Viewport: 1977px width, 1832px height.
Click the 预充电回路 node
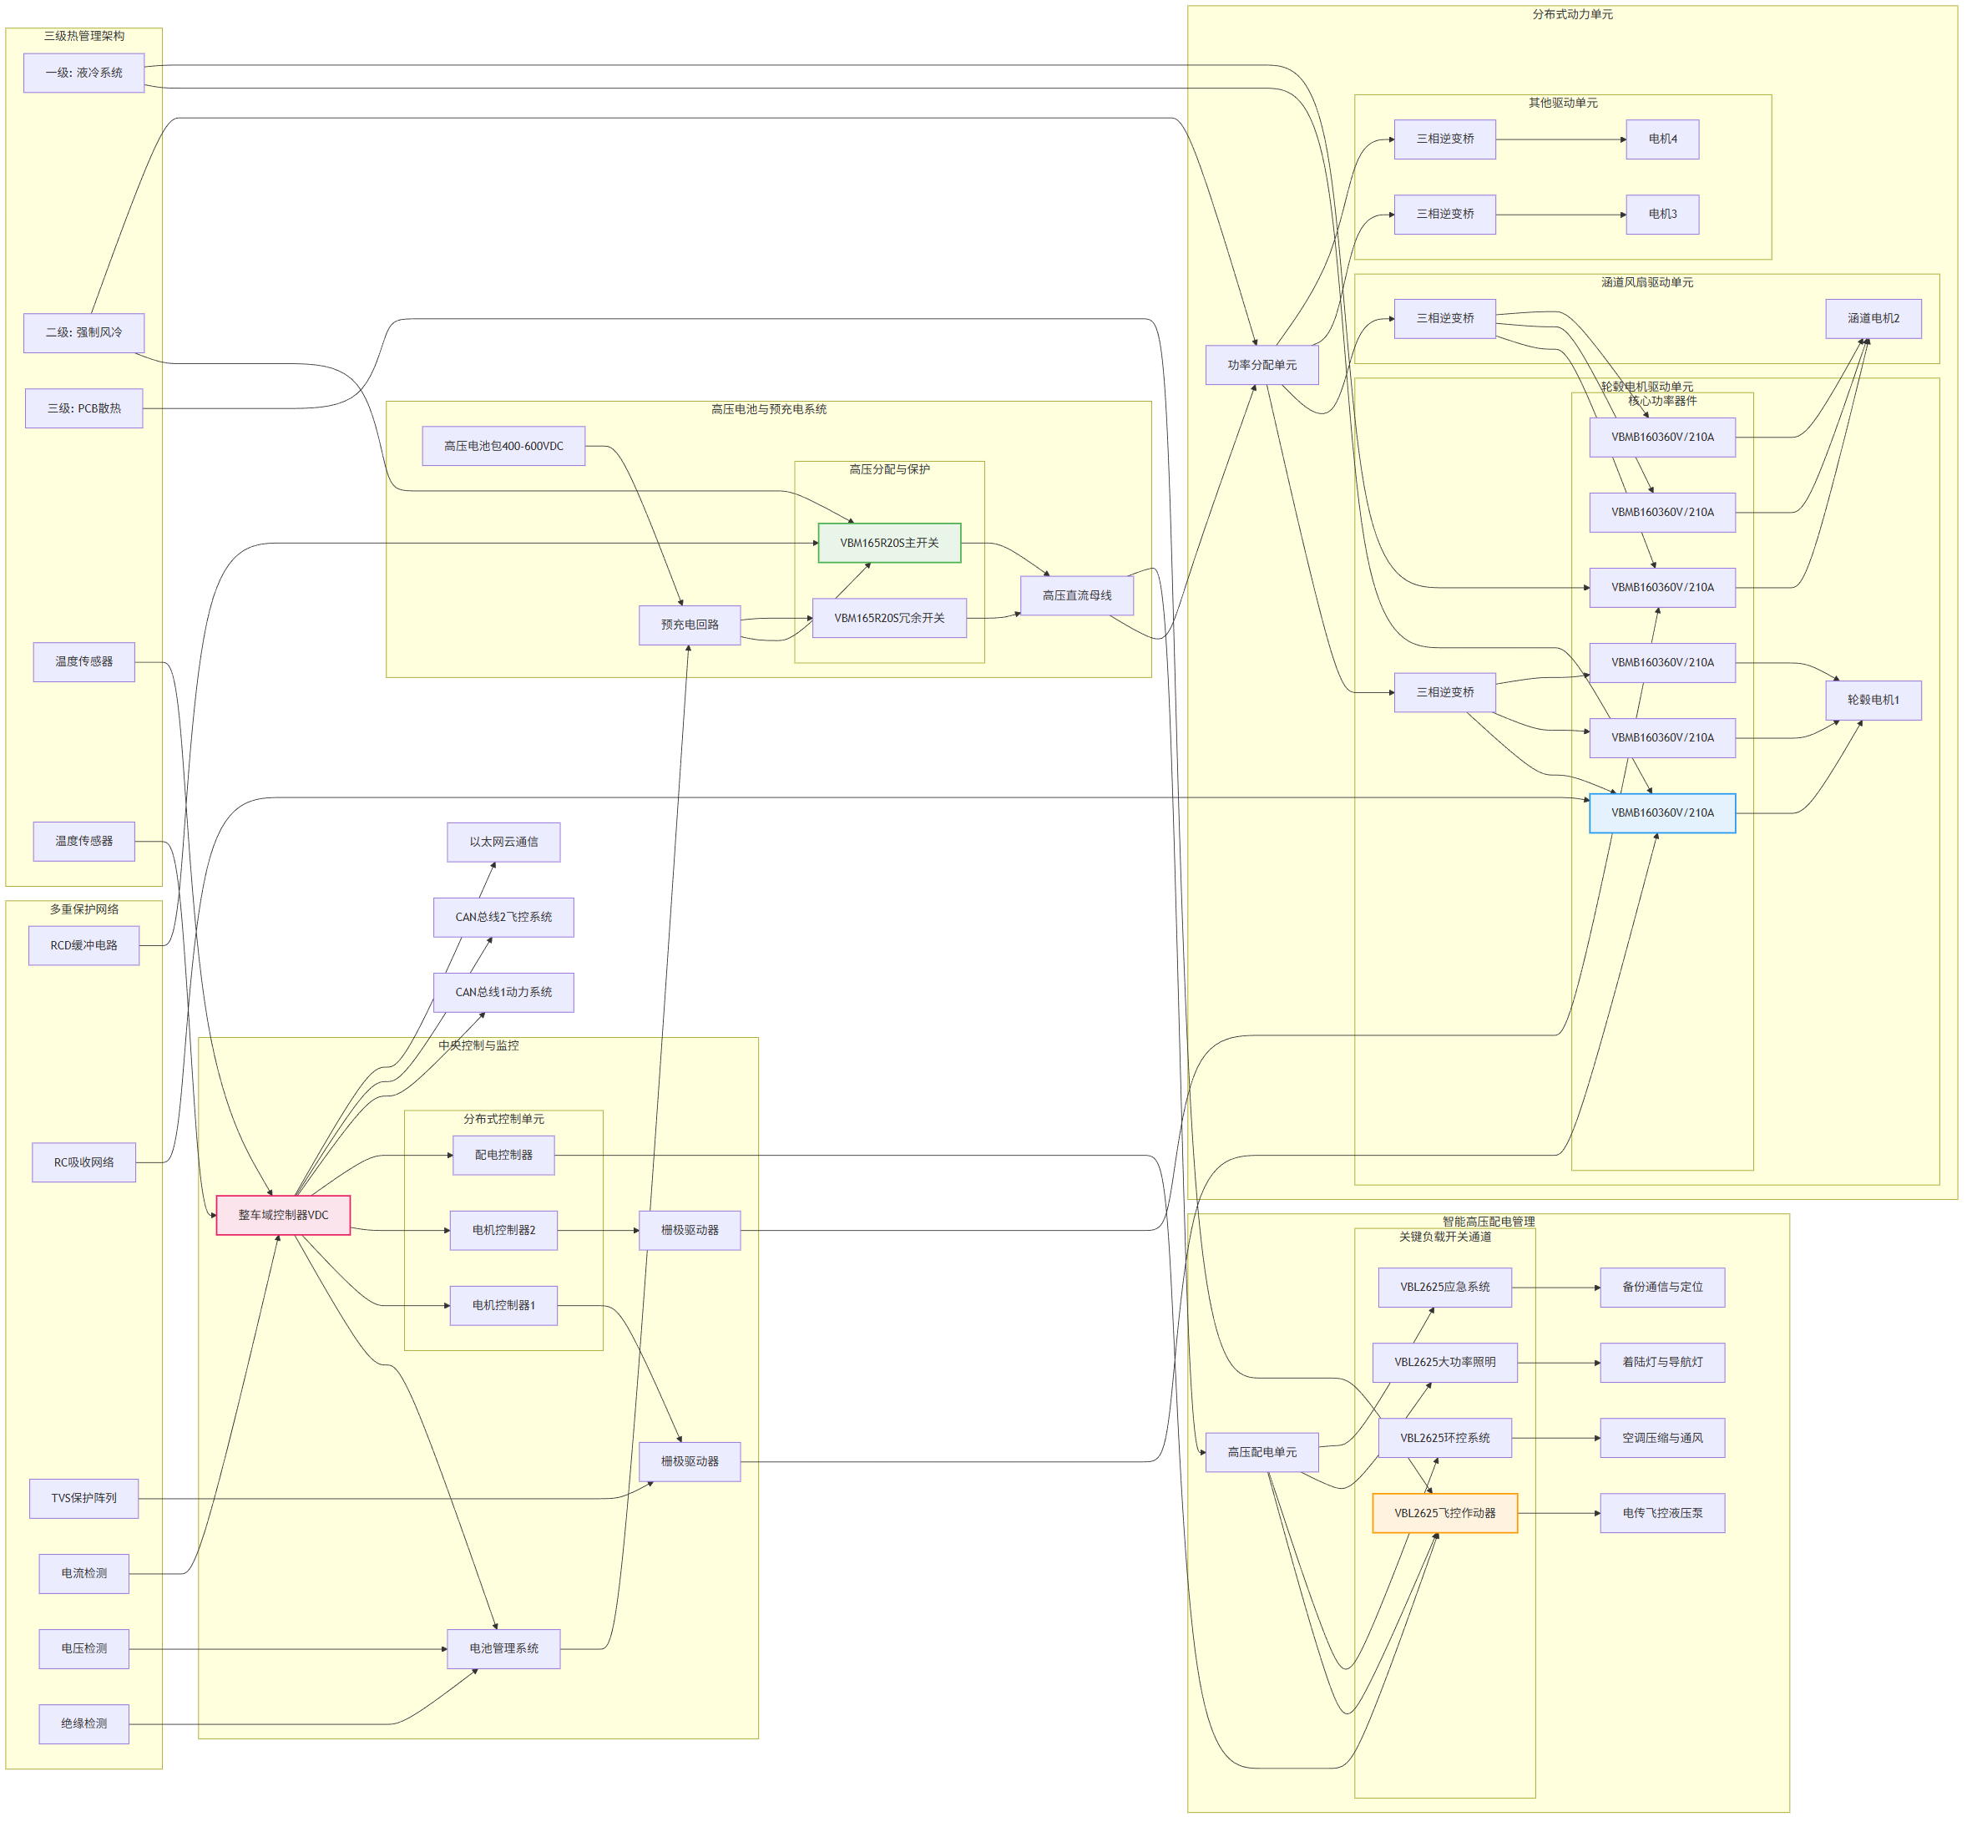[x=690, y=625]
